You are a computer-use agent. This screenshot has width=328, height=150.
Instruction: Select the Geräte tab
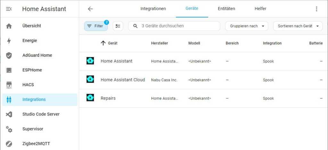192,9
